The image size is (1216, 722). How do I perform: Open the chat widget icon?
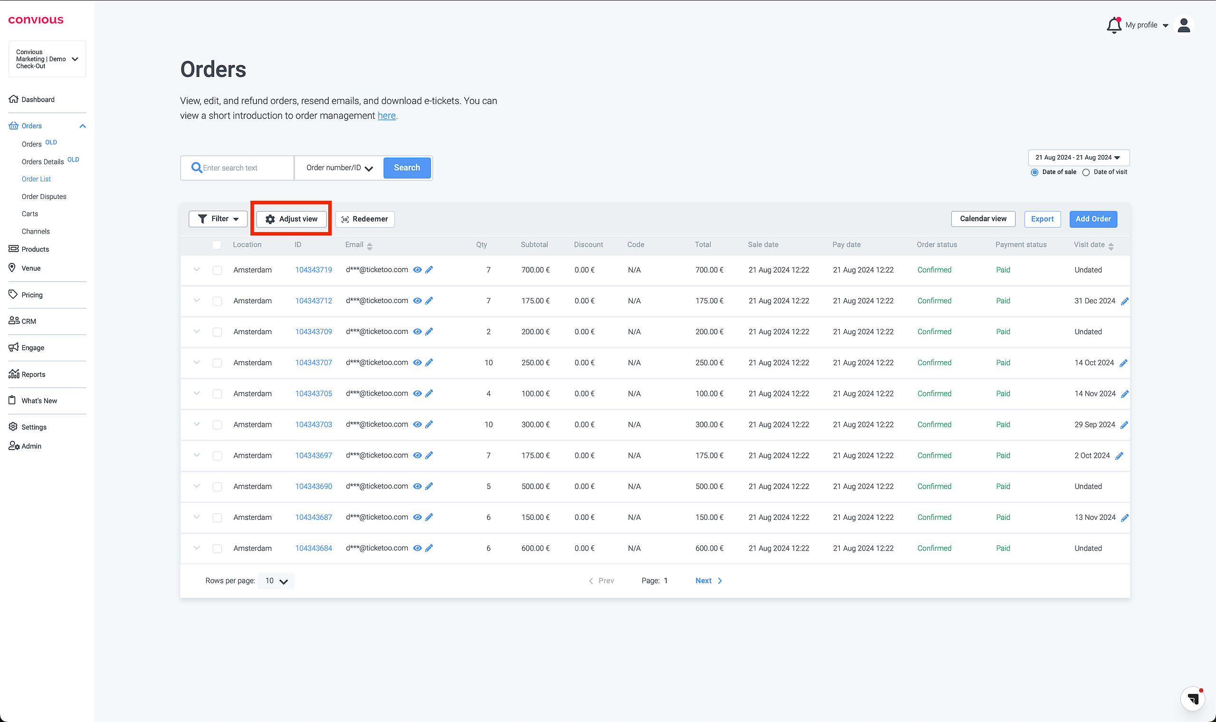pos(1192,699)
